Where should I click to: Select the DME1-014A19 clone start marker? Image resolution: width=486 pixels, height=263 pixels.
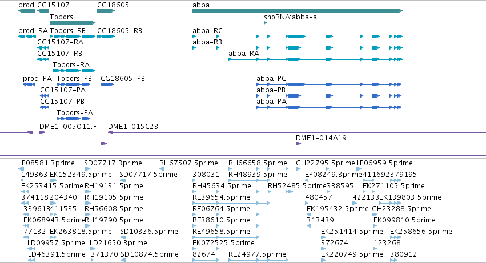(298, 144)
